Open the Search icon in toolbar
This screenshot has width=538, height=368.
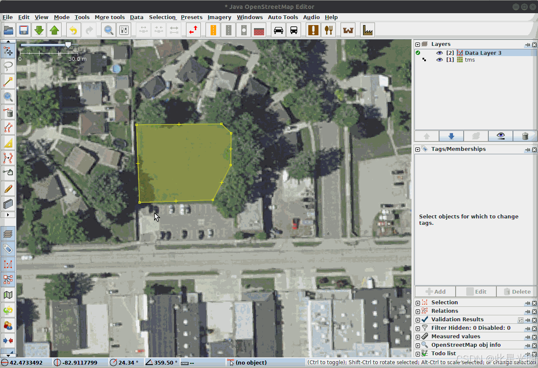coord(108,30)
